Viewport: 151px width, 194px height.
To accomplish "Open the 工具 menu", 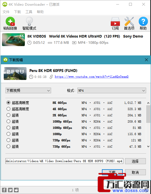I will point(29,12).
